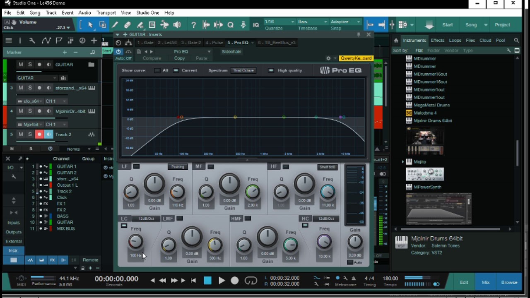Select the Listen speaker tool

click(x=177, y=25)
